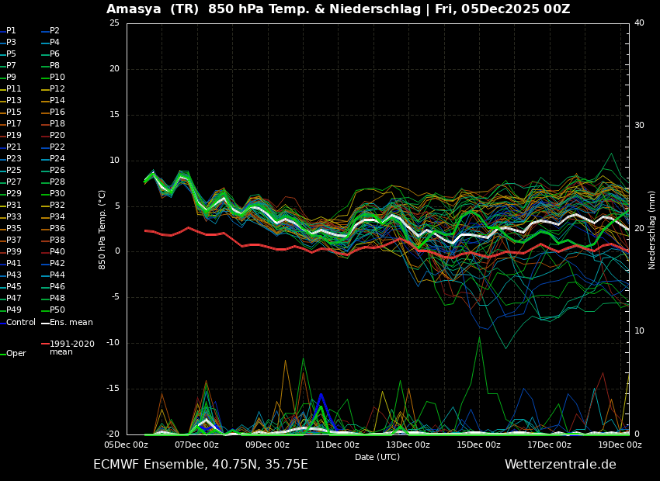The image size is (660, 481).
Task: Click the P19 legend entry
Action: [11, 136]
